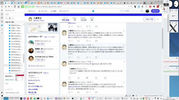Click the xlogo item in the taskbar
179x100 pixels.
pyautogui.click(x=124, y=99)
